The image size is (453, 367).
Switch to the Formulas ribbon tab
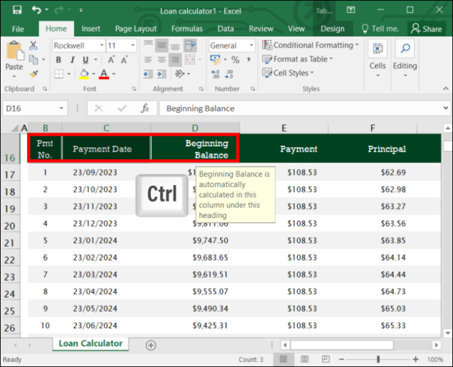pyautogui.click(x=187, y=29)
